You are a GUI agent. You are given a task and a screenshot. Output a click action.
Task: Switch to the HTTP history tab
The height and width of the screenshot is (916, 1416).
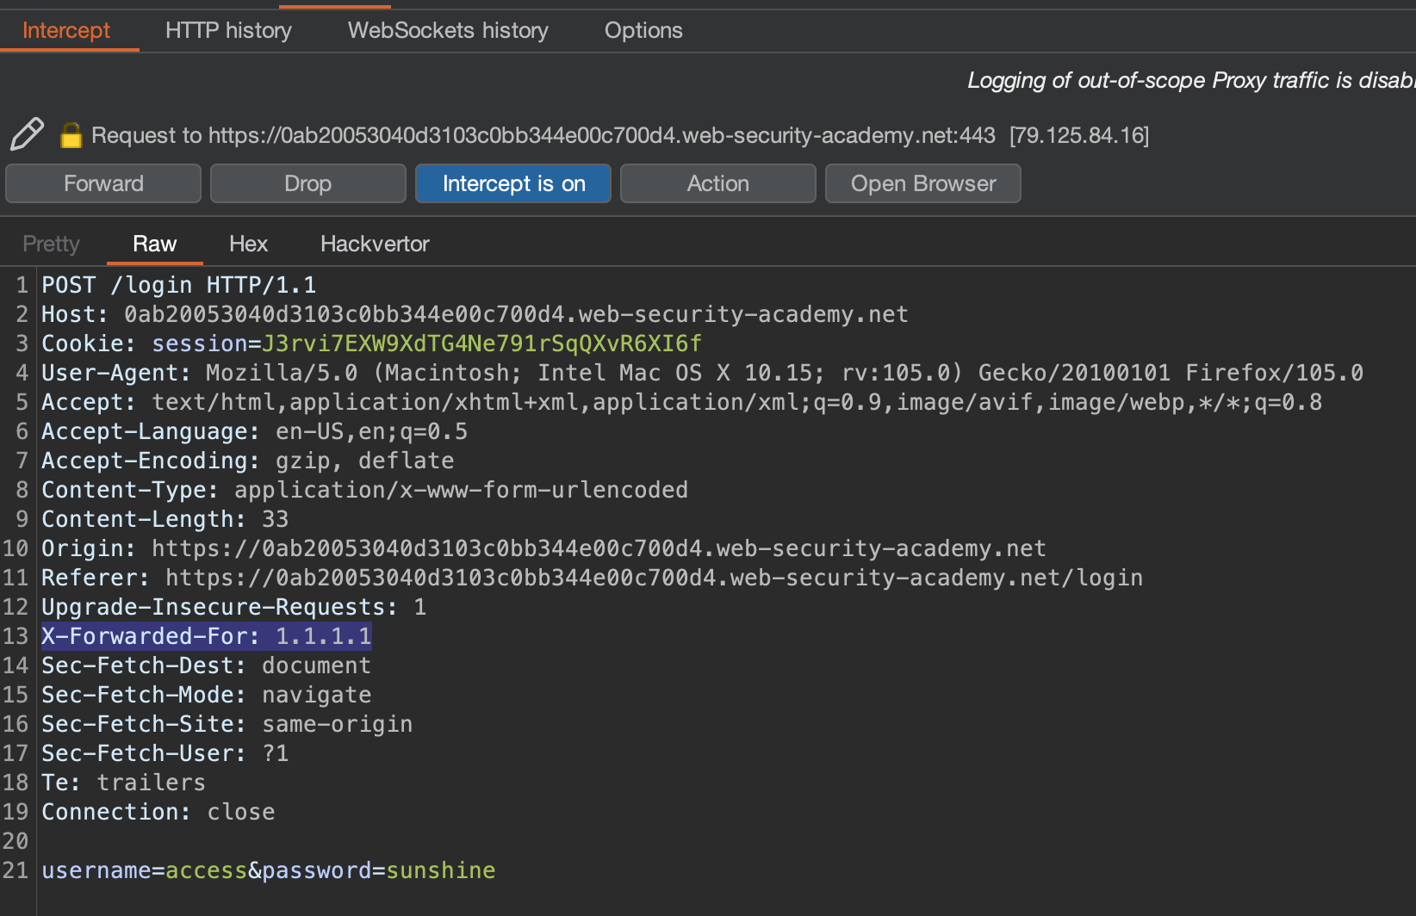point(228,30)
